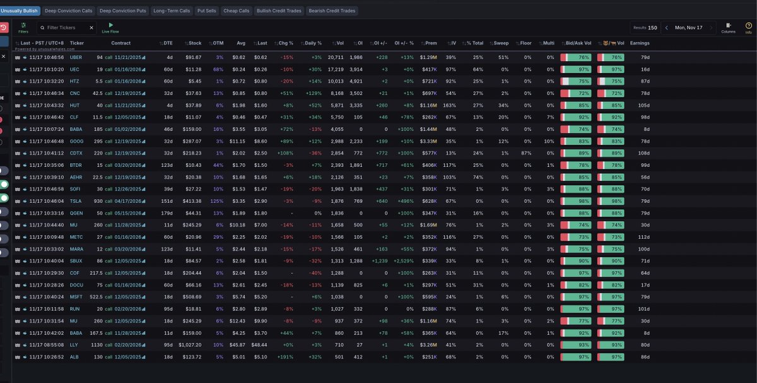Screen dimensions: 757x383
Task: Open the Filters panel icon
Action: coord(23,27)
